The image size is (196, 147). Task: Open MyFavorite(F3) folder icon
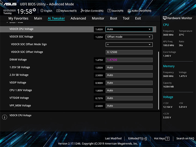point(58,11)
